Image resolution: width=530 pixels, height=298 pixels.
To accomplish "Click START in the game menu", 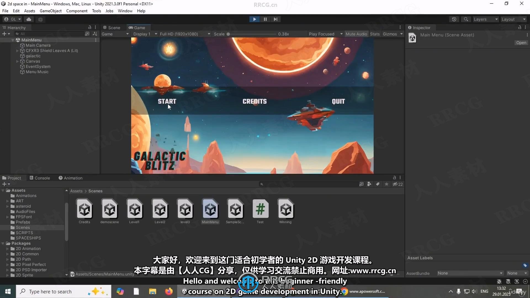I will 167,101.
